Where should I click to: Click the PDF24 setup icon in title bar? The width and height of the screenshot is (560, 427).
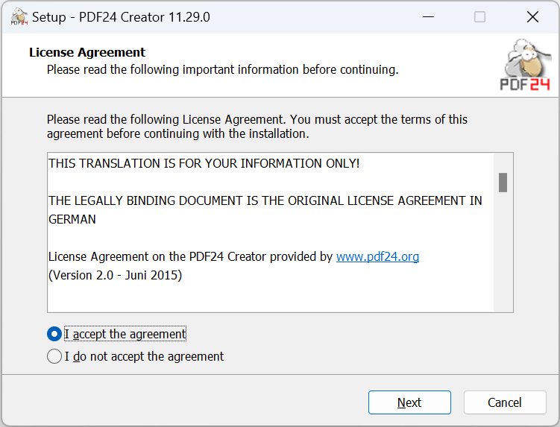(x=19, y=17)
